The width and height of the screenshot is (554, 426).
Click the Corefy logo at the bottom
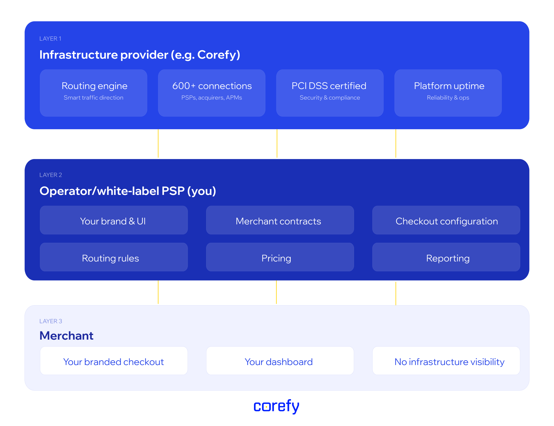tap(276, 406)
